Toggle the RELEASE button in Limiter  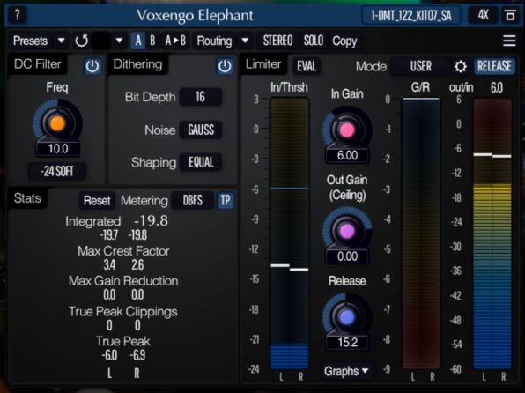tap(494, 66)
